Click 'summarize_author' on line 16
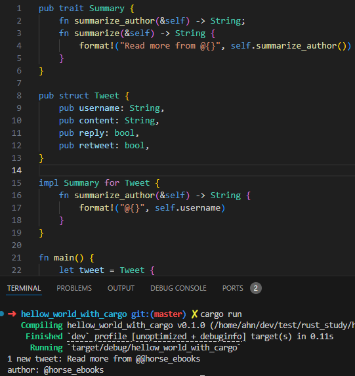The height and width of the screenshot is (376, 355). coord(115,196)
